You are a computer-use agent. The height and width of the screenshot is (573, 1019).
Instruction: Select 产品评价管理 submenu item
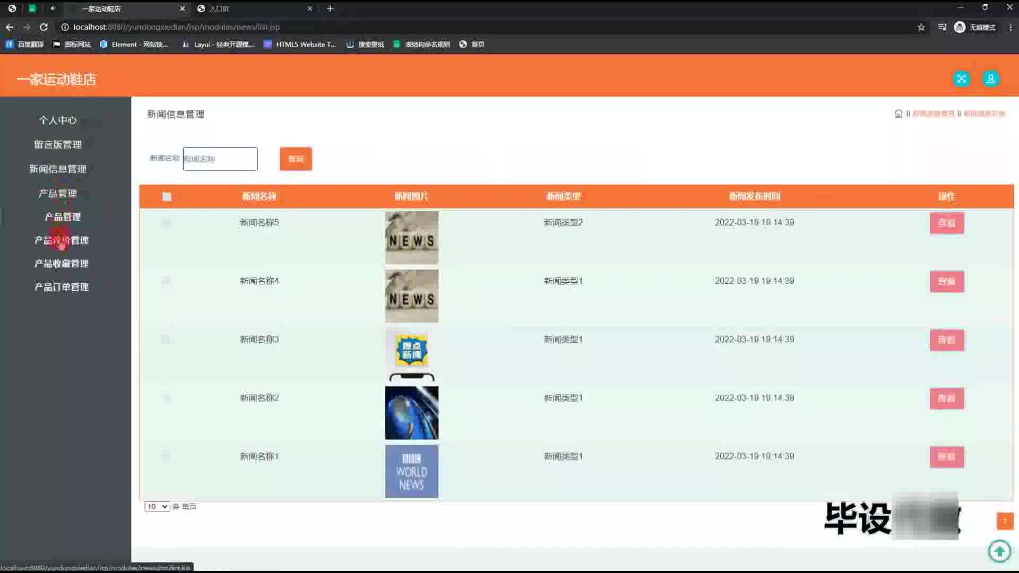62,240
